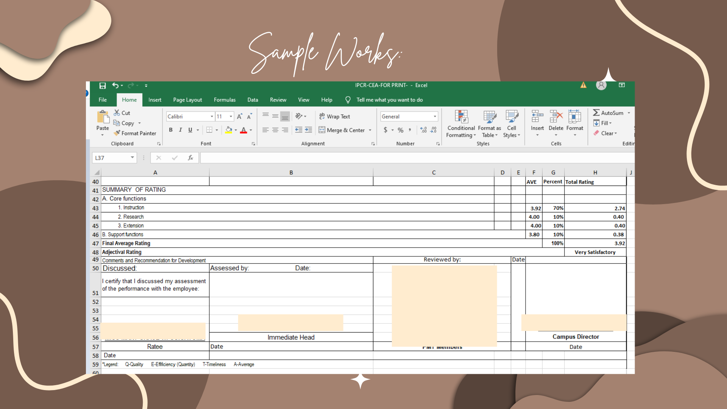Click AutoSum sigma button
Image resolution: width=727 pixels, height=409 pixels.
click(x=608, y=113)
